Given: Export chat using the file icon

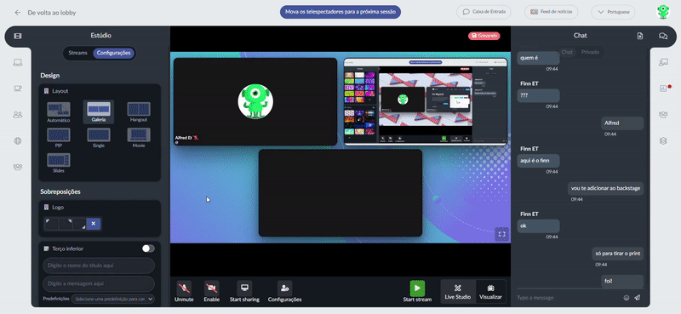Looking at the screenshot, I should 640,36.
